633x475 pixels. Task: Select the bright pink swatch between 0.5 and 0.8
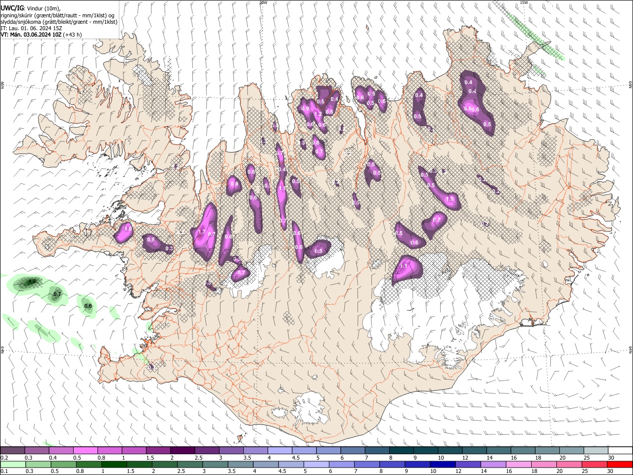(85, 450)
